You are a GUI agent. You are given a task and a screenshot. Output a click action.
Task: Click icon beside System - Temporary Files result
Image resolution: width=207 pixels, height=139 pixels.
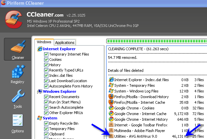coord(111,85)
